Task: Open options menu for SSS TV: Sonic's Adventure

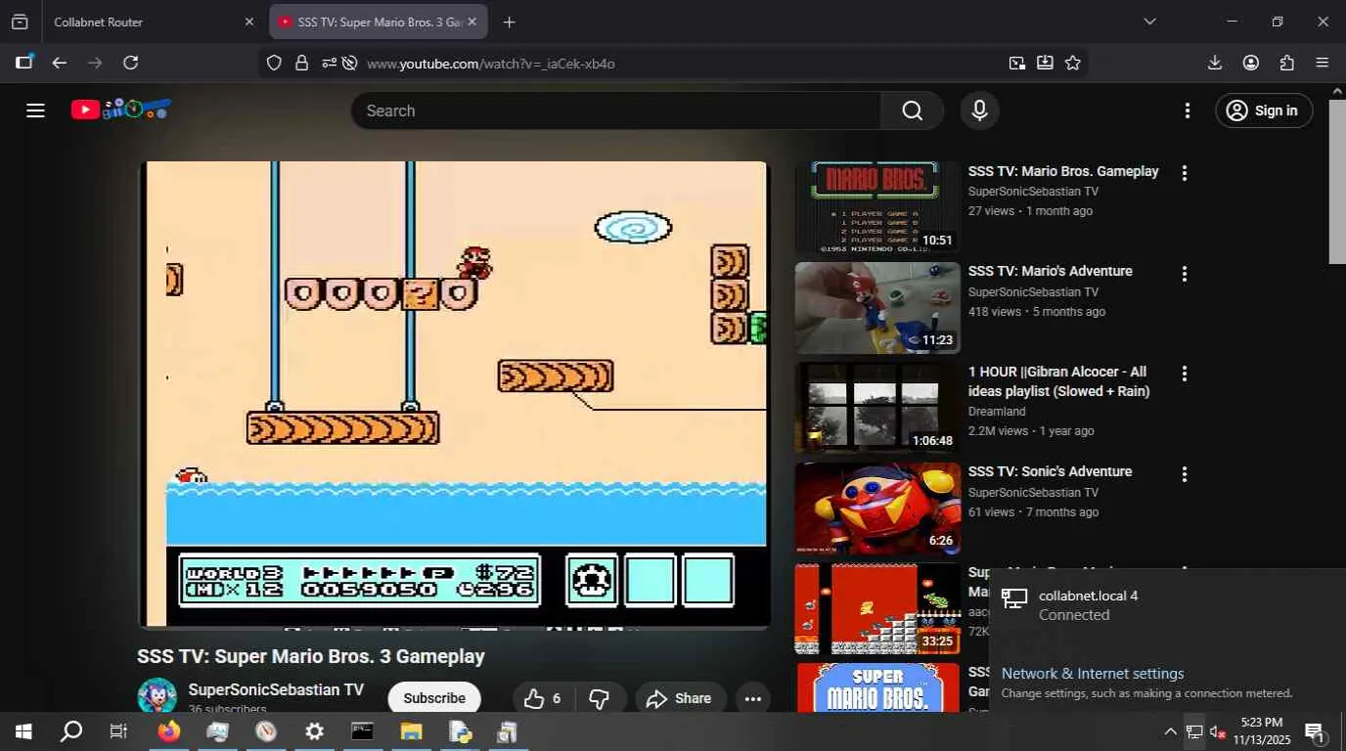Action: (x=1185, y=474)
